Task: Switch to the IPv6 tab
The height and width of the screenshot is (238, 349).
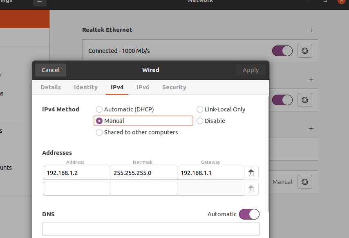Action: [143, 87]
